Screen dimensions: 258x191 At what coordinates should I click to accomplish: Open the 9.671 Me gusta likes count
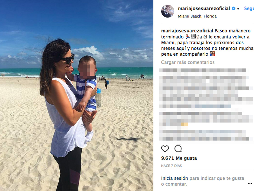pos(179,158)
